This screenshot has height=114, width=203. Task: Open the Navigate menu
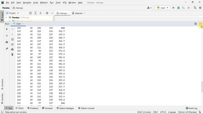coord(27,3)
